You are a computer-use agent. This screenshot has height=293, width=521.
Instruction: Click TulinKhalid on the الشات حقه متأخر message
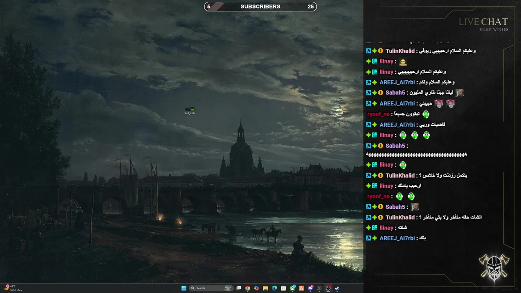[x=400, y=217]
